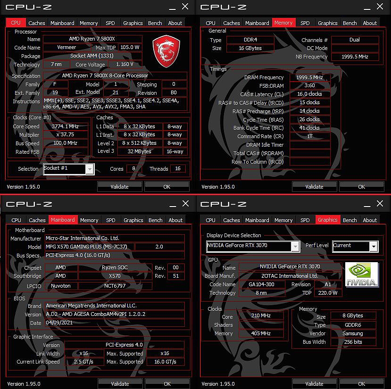Open the display device selection dropdown

(x=295, y=247)
